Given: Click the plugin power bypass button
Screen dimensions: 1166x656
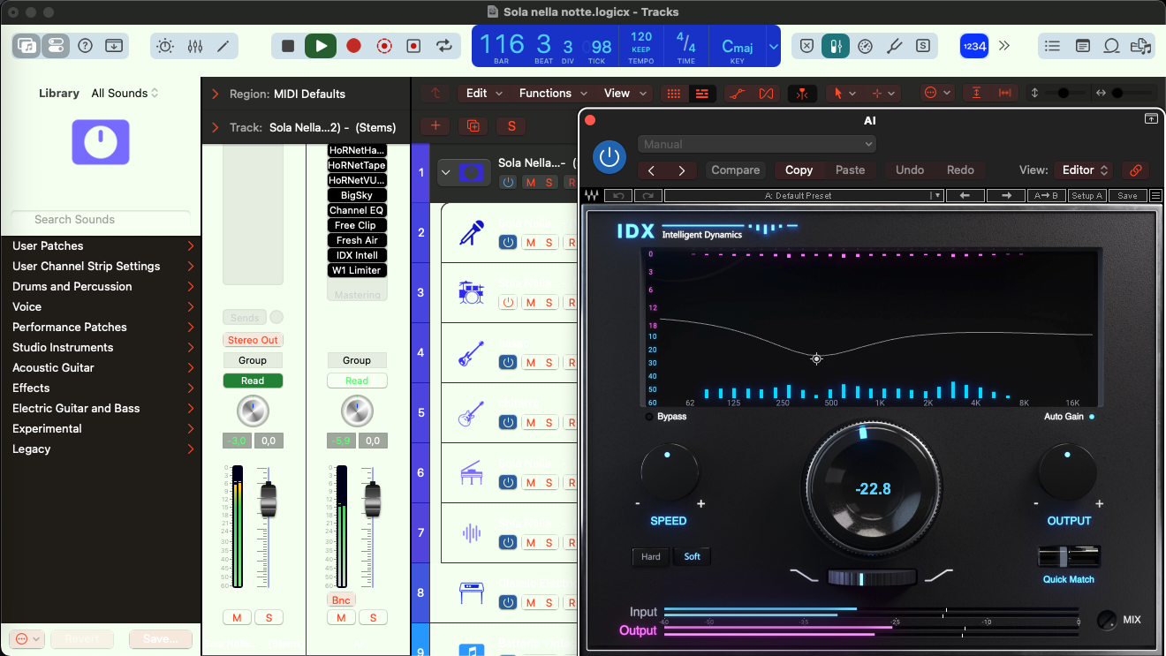Looking at the screenshot, I should [609, 157].
